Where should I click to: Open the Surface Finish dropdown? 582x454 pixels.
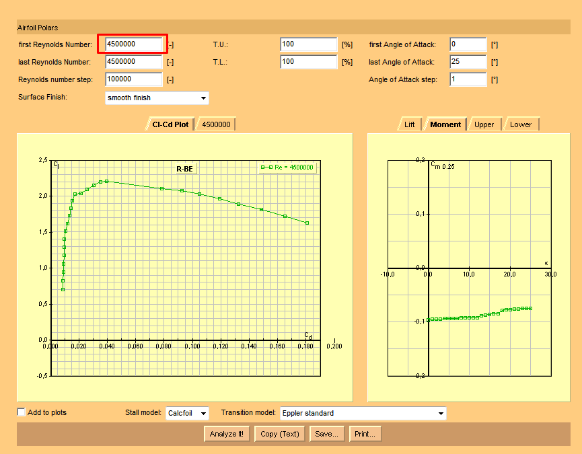click(x=157, y=98)
